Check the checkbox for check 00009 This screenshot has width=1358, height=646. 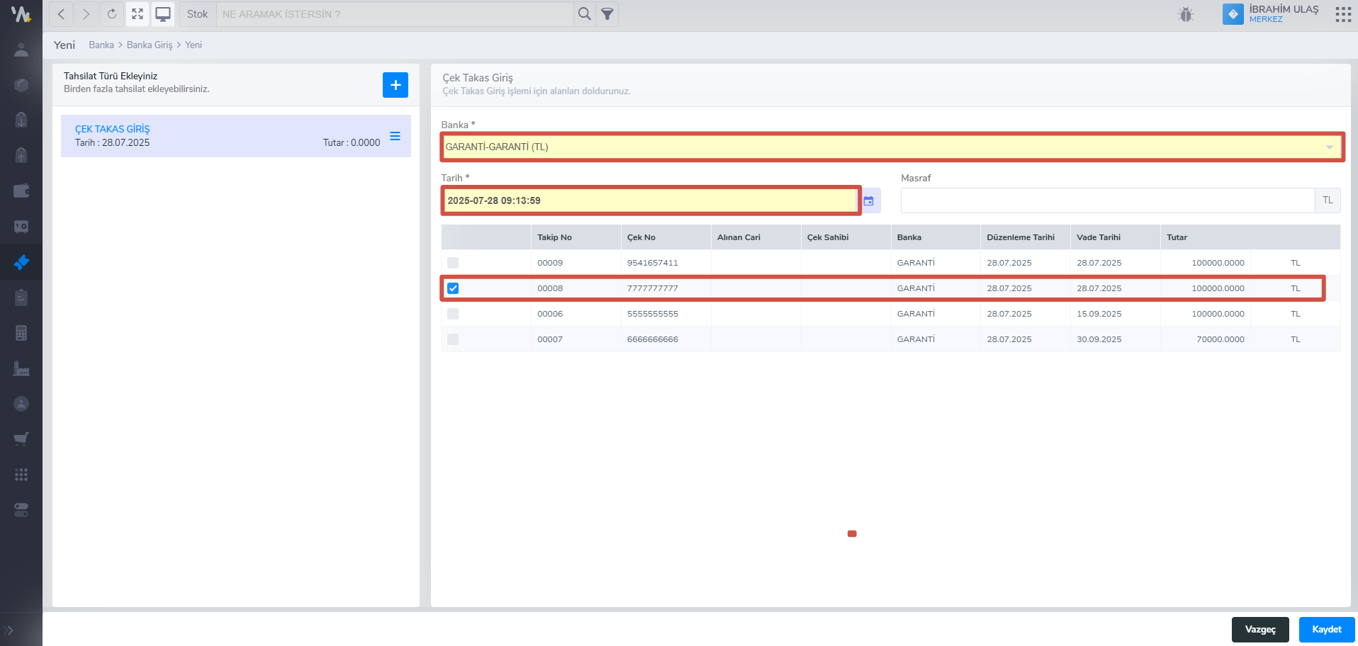(x=453, y=263)
